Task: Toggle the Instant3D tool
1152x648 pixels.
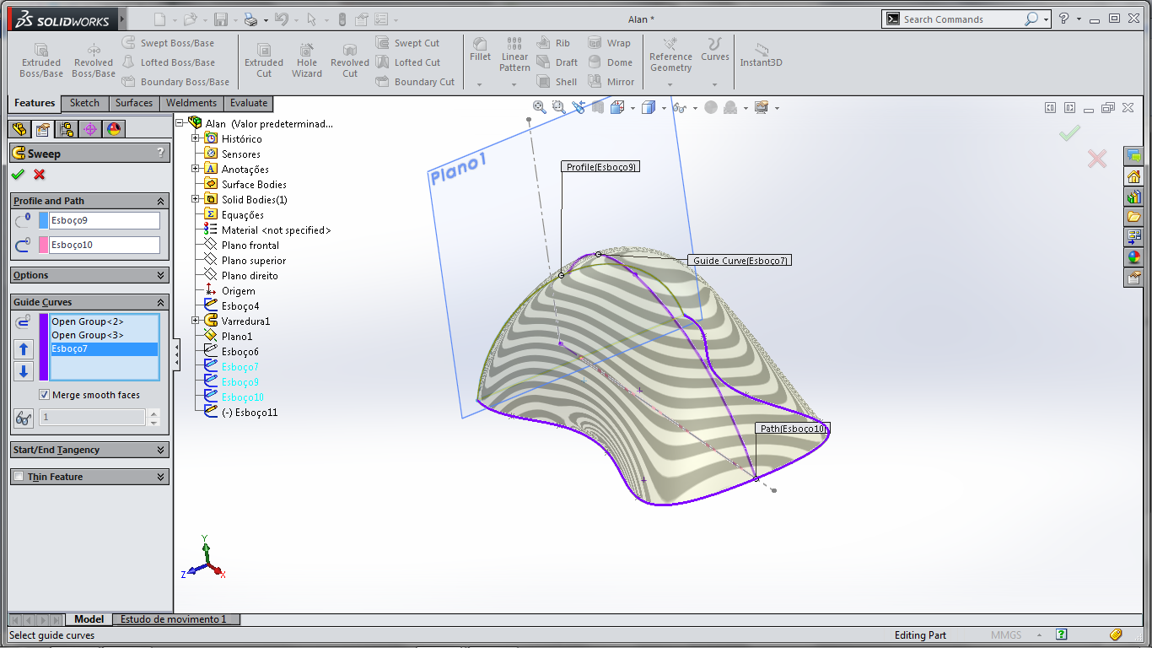Action: click(x=761, y=54)
